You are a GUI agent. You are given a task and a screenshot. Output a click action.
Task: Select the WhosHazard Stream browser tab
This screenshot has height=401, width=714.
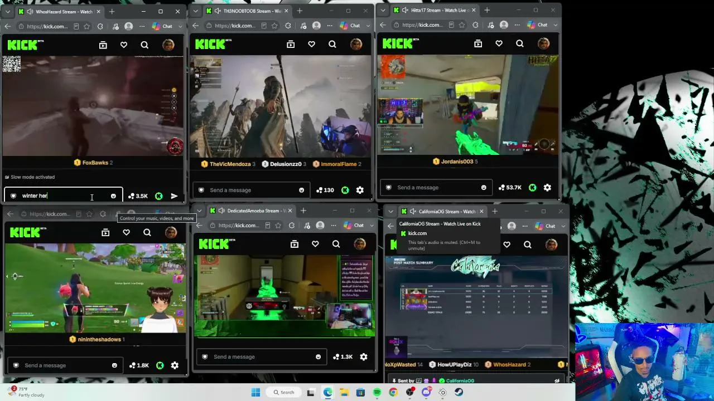point(60,12)
